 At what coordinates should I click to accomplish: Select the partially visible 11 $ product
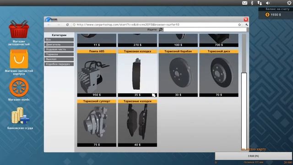tap(97, 40)
